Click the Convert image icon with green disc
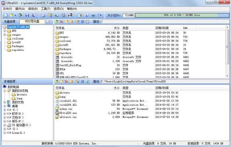Image resolution: width=231 pixels, height=147 pixels. pyautogui.click(x=57, y=15)
